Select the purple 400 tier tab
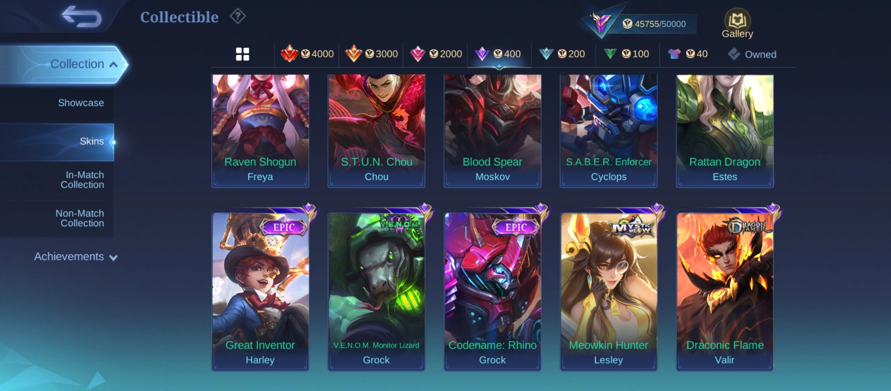The height and width of the screenshot is (391, 891). (499, 54)
